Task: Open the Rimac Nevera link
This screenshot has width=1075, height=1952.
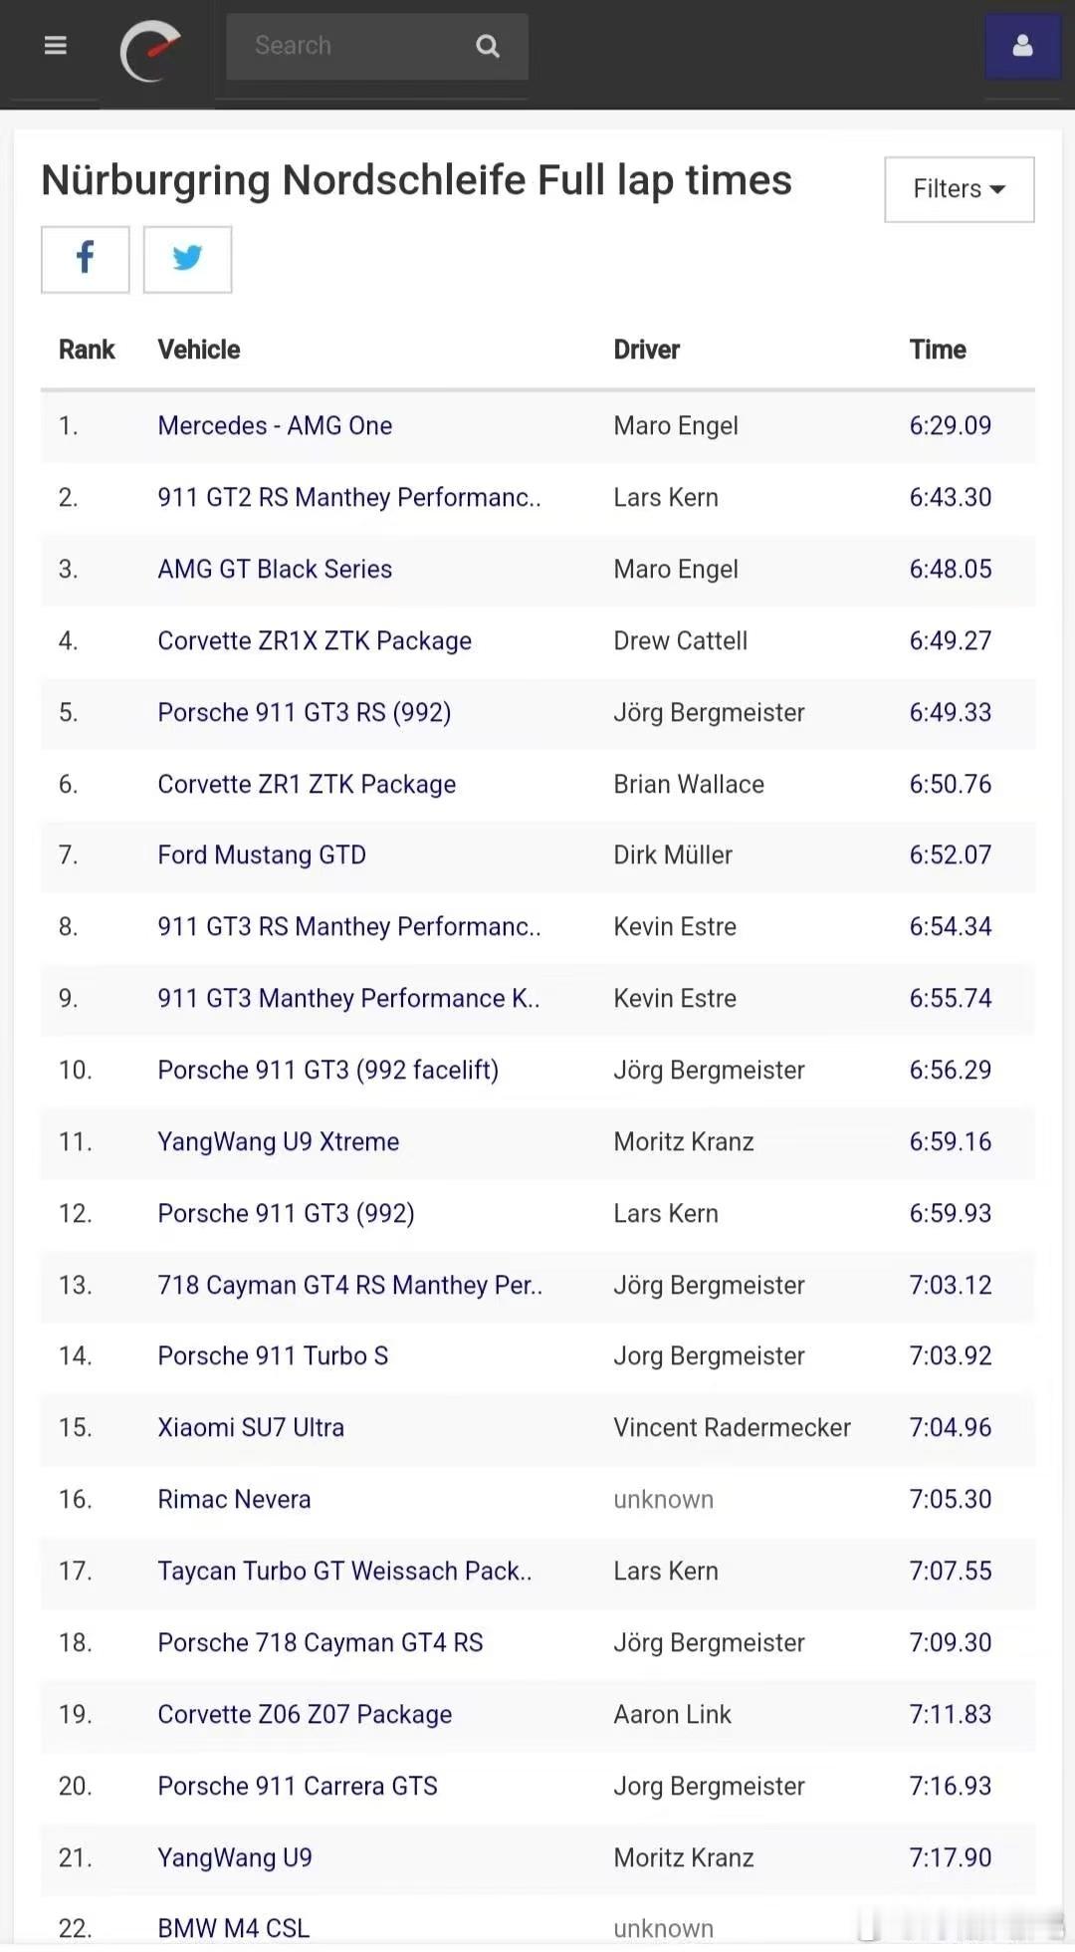Action: [x=234, y=1500]
